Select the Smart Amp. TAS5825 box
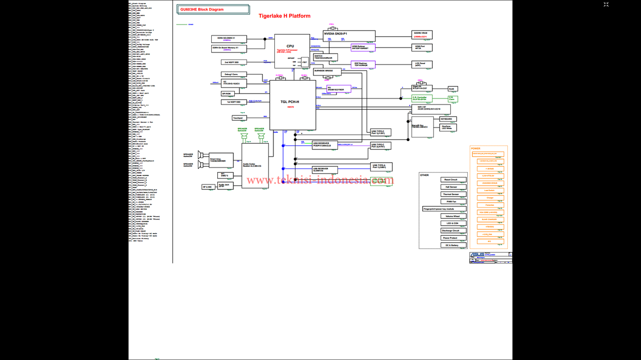This screenshot has width=641, height=360. click(x=221, y=160)
